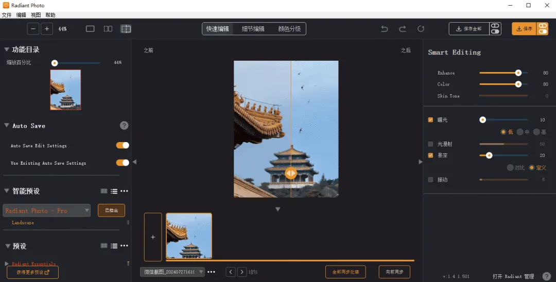Switch to the 细节编辑 tab
Screen dimensions: 556x282
(253, 29)
